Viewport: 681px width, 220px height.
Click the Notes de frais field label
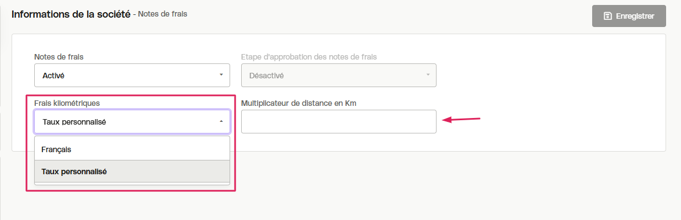(x=59, y=57)
